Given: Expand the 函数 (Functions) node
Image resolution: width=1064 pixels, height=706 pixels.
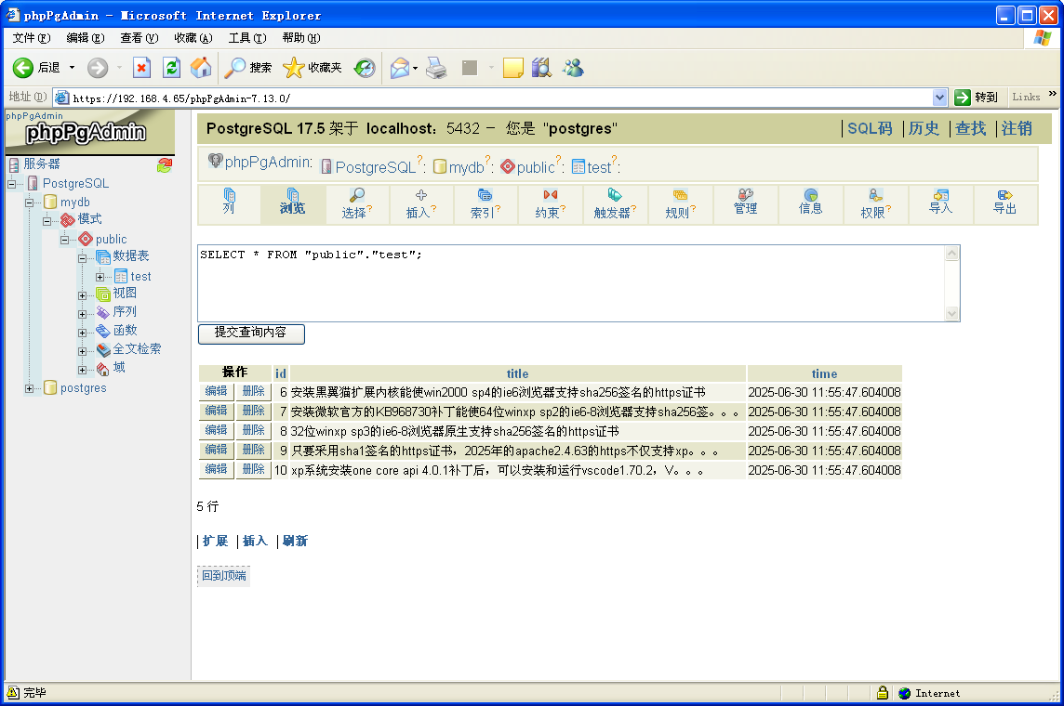Looking at the screenshot, I should [x=82, y=333].
